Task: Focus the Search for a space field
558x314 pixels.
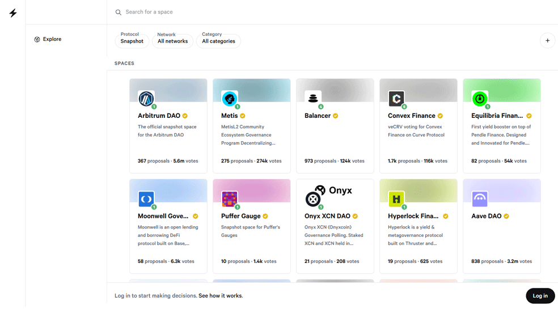Action: coord(335,12)
